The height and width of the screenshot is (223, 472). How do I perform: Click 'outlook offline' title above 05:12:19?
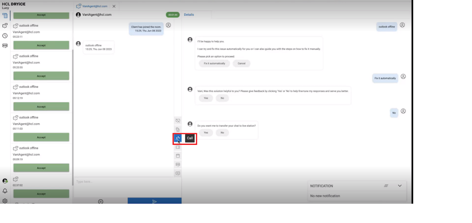[x=29, y=87]
